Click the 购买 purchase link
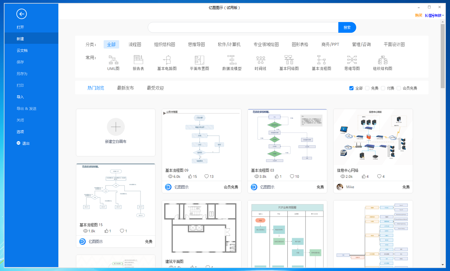This screenshot has height=271, width=450. pos(418,15)
